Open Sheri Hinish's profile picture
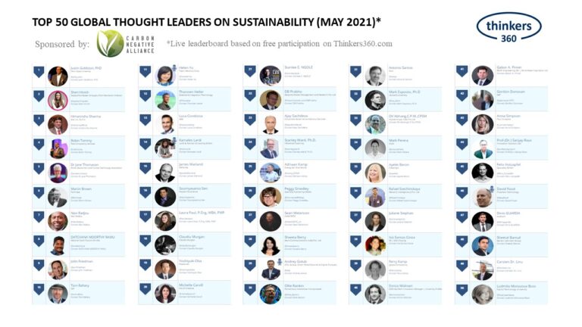 (58, 101)
